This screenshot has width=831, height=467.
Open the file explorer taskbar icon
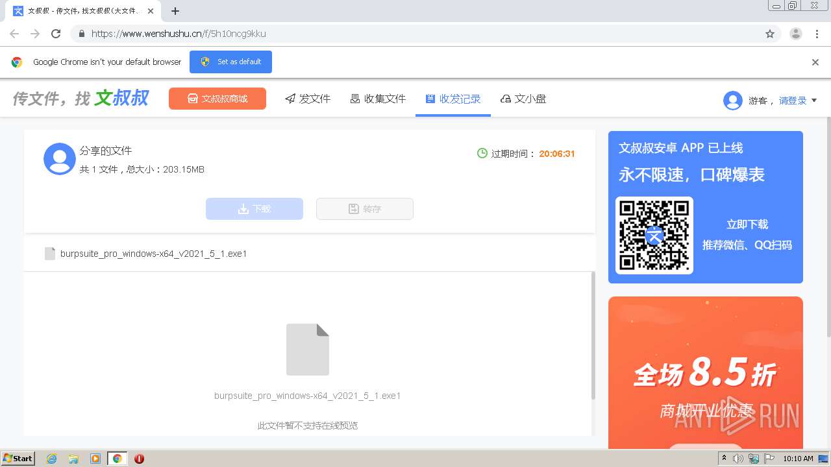[73, 459]
